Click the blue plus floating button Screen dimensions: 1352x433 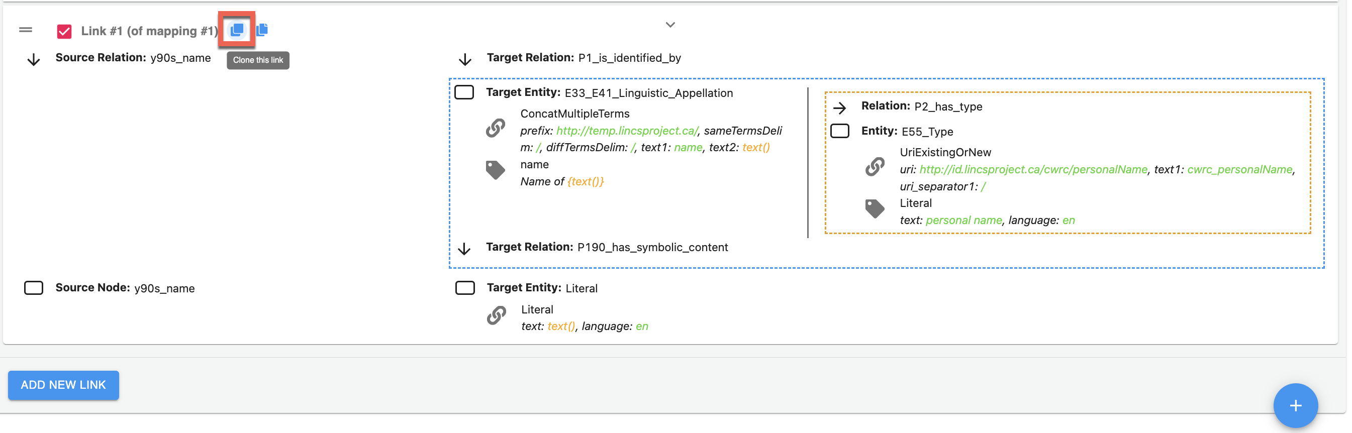pos(1295,405)
